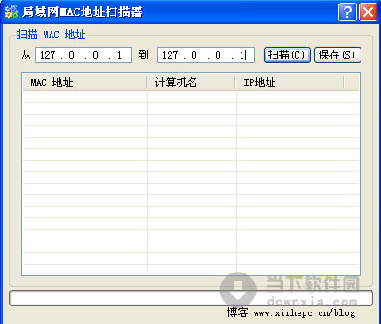The height and width of the screenshot is (324, 381).
Task: Select the 扫描 MAC 地址 group label
Action: 51,35
